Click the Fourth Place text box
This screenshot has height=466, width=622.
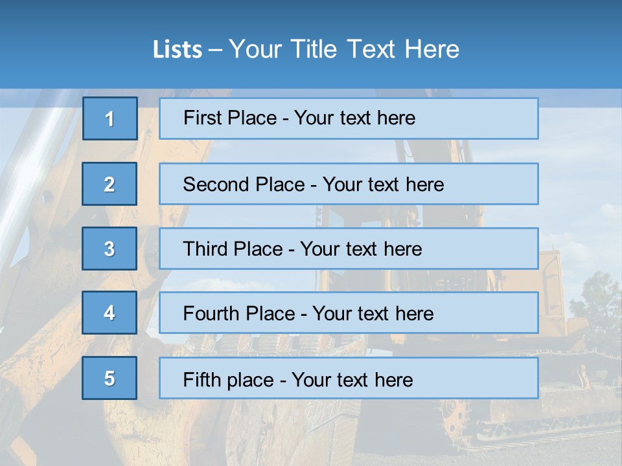(349, 313)
